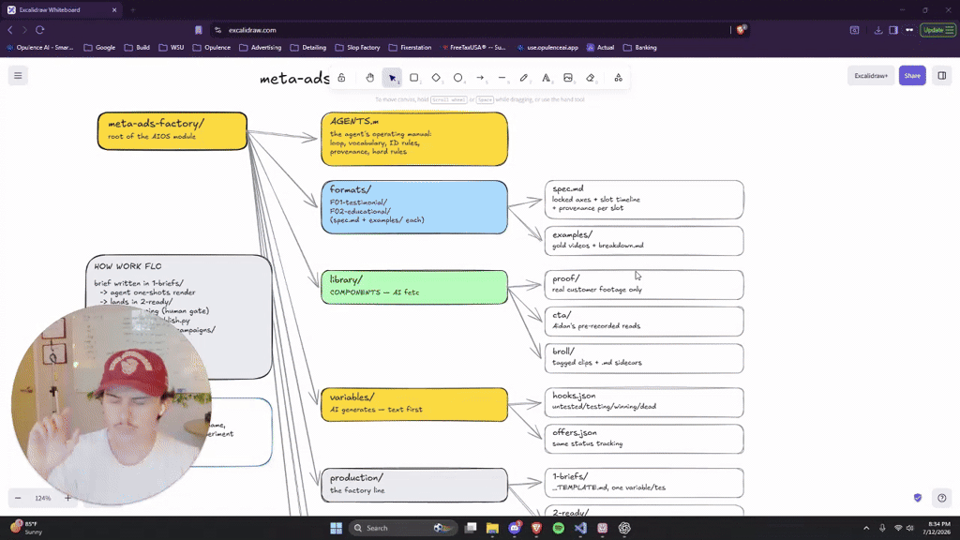The height and width of the screenshot is (540, 960).
Task: Zoom in with the plus button
Action: (67, 498)
